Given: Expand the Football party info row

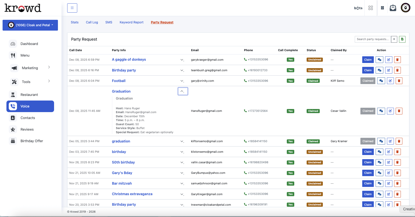Looking at the screenshot, I should coord(182,81).
